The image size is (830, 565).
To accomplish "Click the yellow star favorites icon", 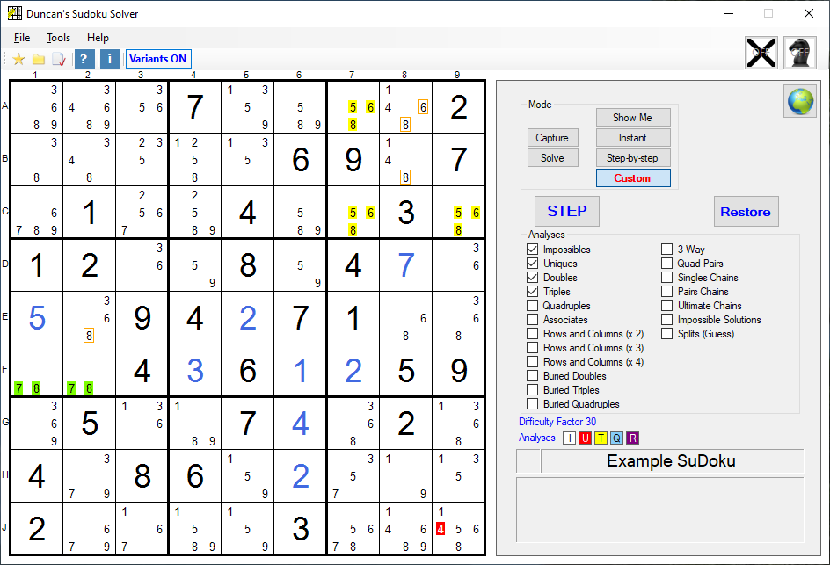I will [x=18, y=59].
